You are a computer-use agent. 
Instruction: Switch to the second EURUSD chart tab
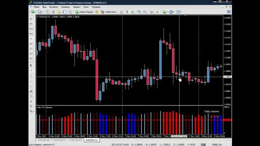60,140
